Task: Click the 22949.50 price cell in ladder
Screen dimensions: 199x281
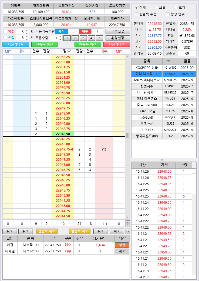Action: point(63,113)
